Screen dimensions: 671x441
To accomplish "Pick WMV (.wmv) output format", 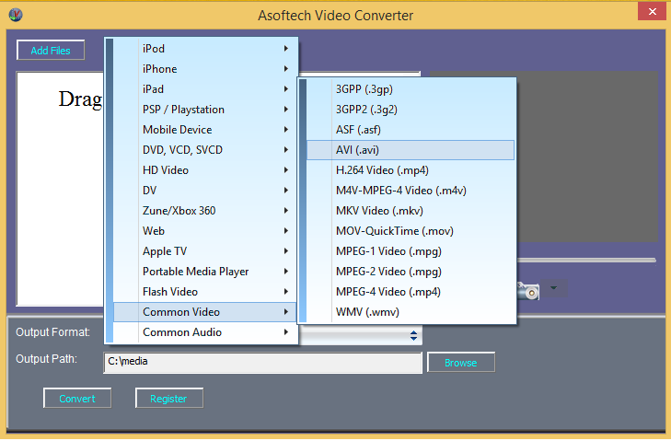I will [x=411, y=312].
